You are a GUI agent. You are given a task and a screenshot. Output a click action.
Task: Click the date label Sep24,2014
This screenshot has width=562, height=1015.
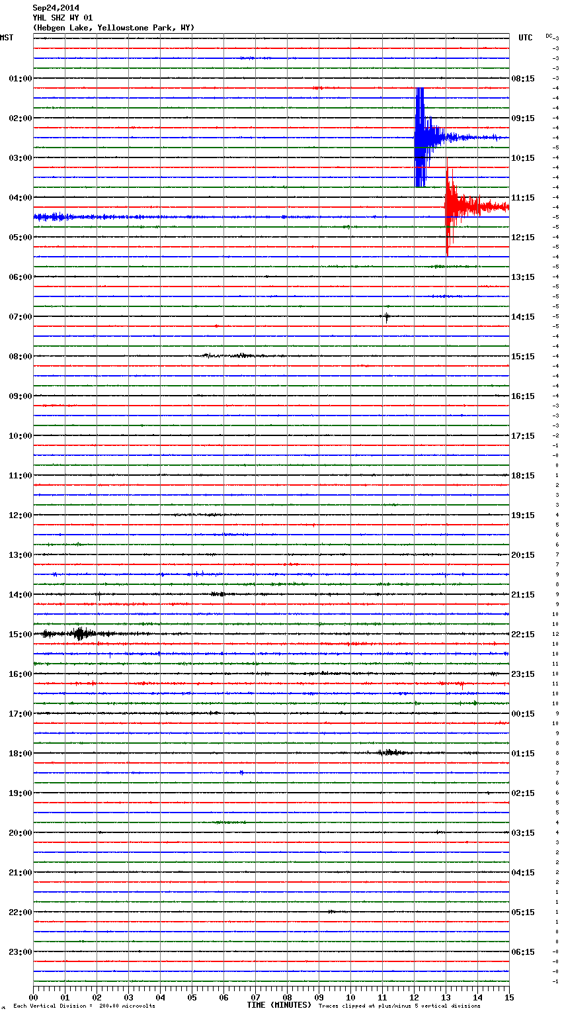tap(56, 8)
